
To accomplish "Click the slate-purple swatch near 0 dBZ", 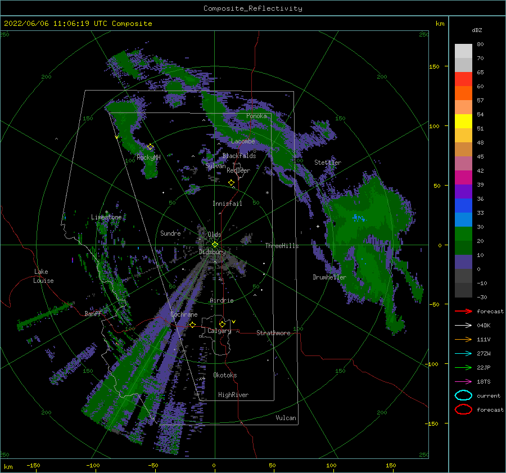I will click(x=463, y=262).
